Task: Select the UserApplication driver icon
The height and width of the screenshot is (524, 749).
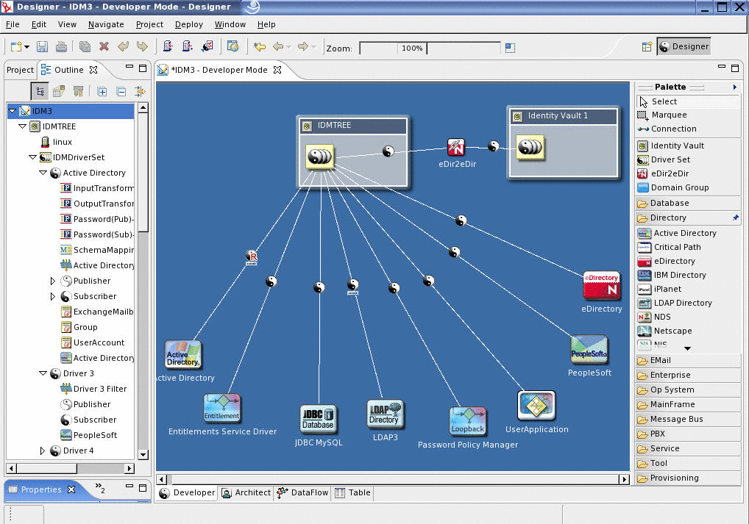Action: 536,405
